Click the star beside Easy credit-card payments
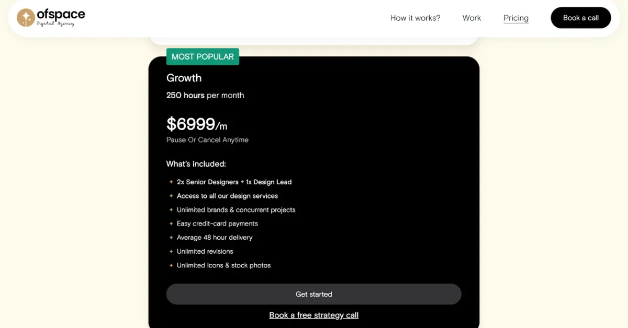 (x=171, y=223)
